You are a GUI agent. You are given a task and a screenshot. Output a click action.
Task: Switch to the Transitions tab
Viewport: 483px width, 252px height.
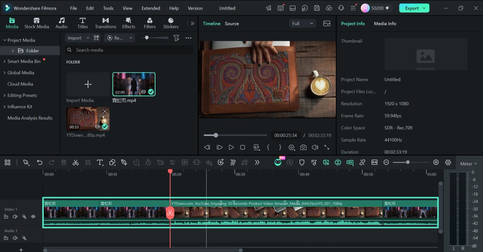(x=105, y=23)
